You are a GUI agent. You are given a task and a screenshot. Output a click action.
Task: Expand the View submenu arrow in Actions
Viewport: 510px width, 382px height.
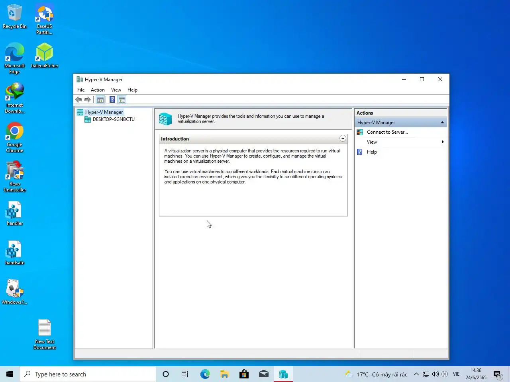pyautogui.click(x=443, y=142)
